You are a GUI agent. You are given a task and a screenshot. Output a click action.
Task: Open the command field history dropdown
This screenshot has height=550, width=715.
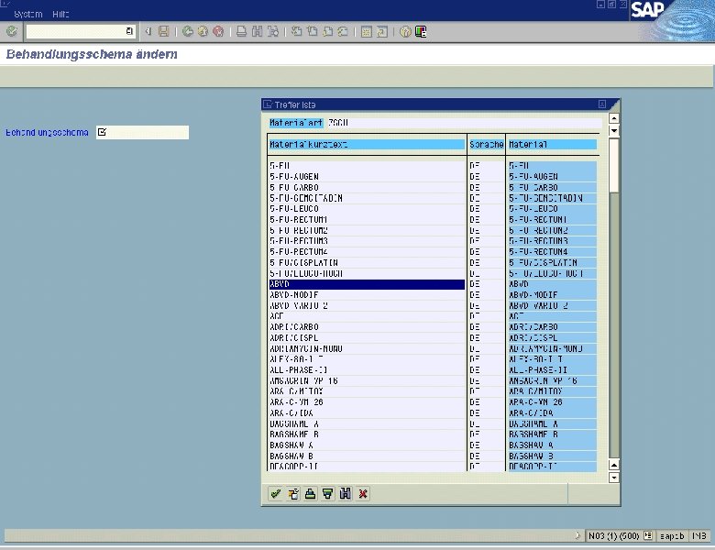(x=129, y=31)
